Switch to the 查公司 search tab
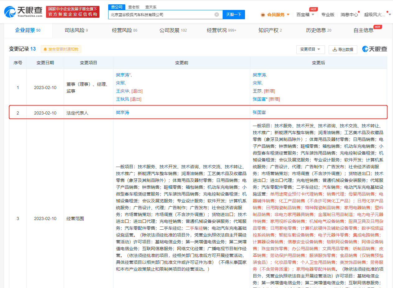393x288 pixels. pyautogui.click(x=117, y=7)
